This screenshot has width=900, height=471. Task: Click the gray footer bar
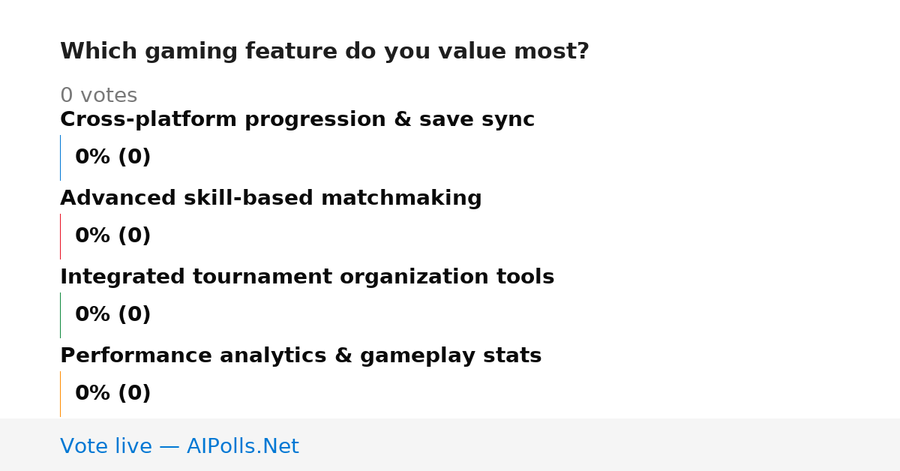[450, 445]
